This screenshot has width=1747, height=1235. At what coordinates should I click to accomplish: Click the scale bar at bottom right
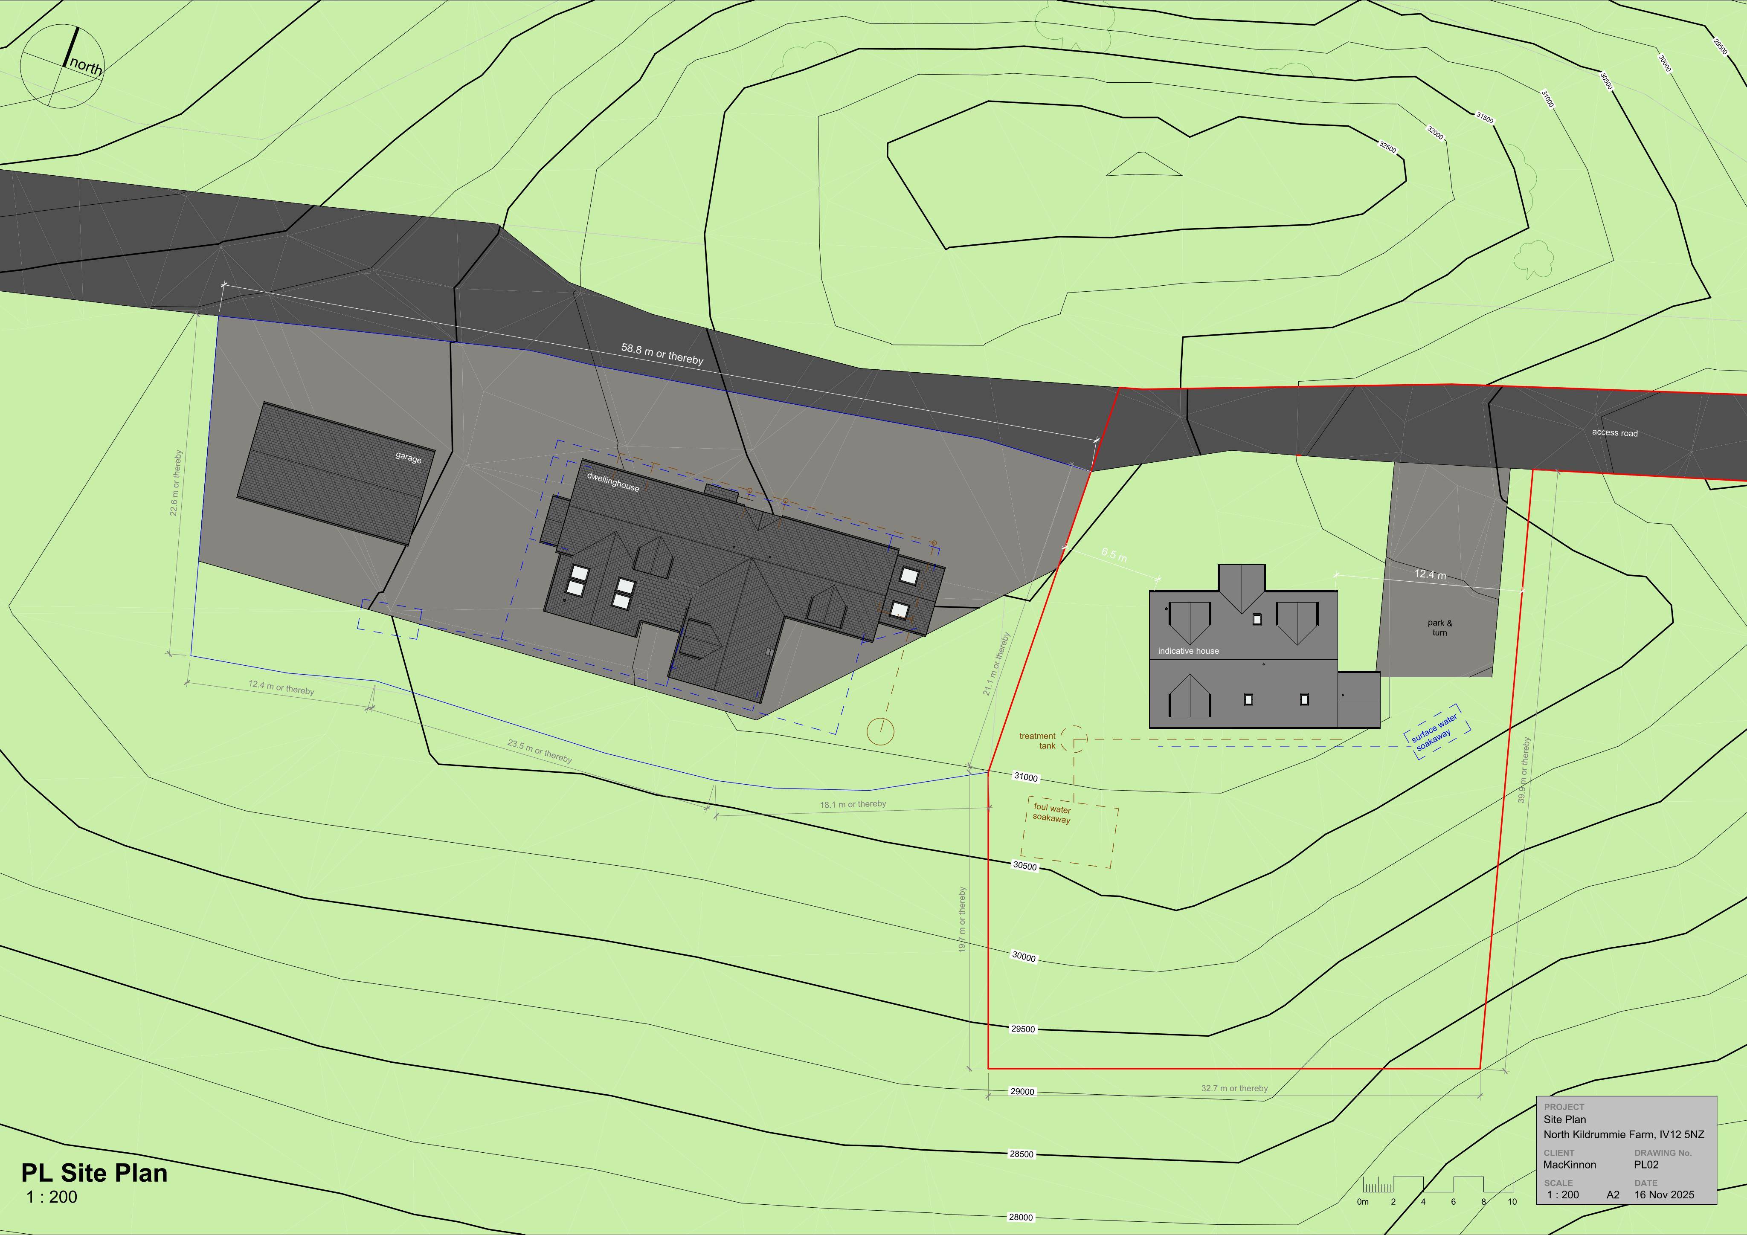point(1438,1192)
